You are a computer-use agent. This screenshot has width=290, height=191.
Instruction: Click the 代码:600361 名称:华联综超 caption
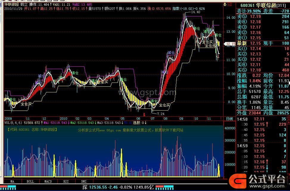coord(32,130)
